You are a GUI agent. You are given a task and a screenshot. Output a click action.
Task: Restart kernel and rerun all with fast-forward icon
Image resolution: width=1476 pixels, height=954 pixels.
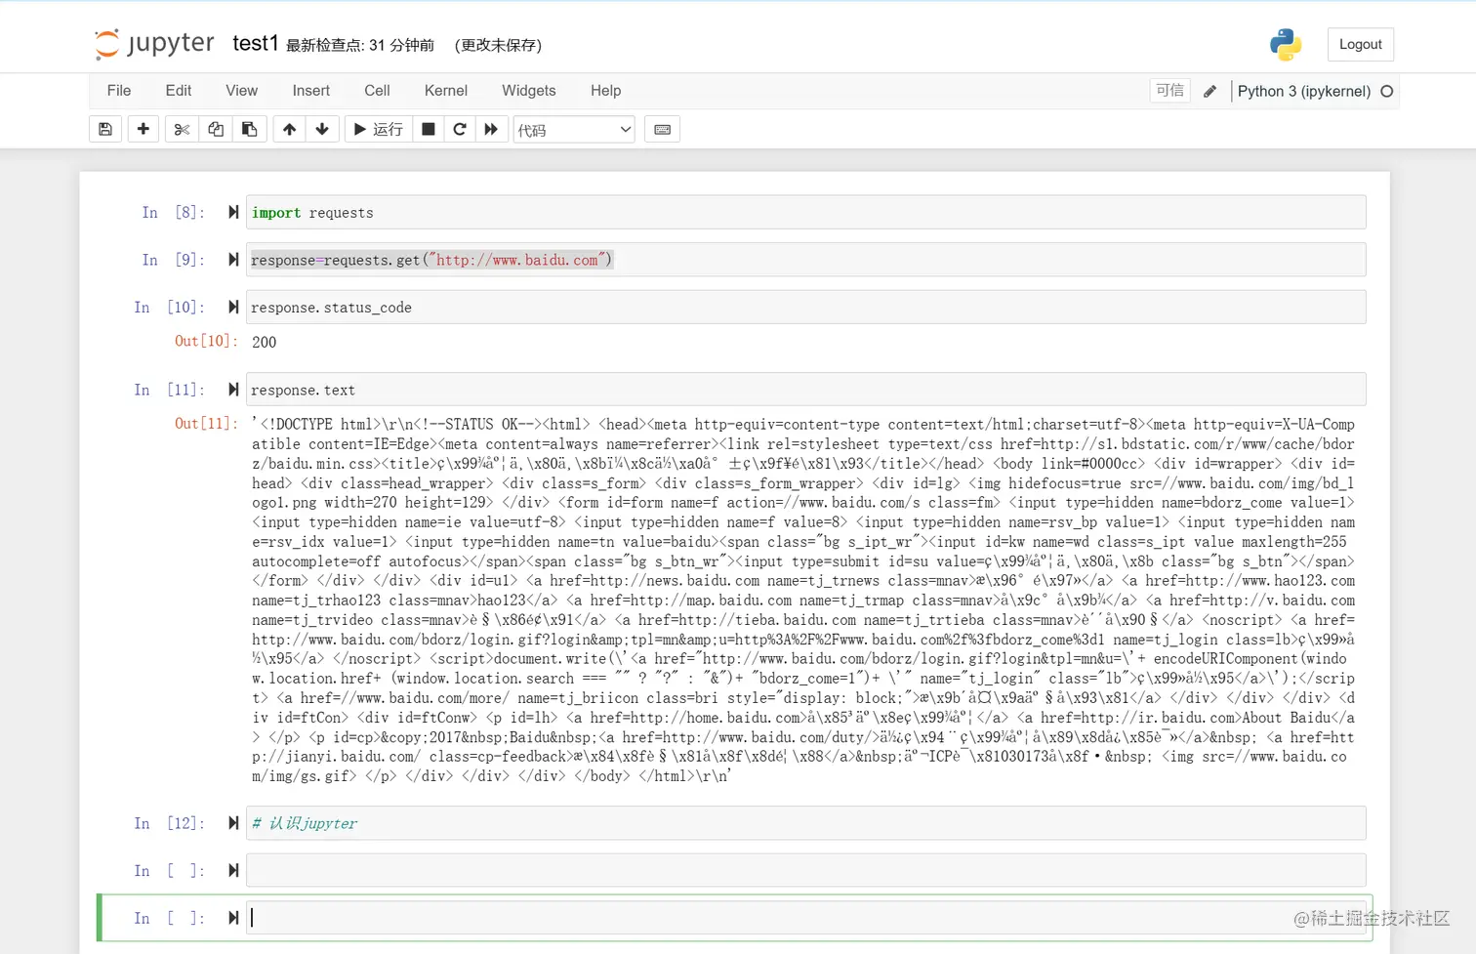pos(491,129)
